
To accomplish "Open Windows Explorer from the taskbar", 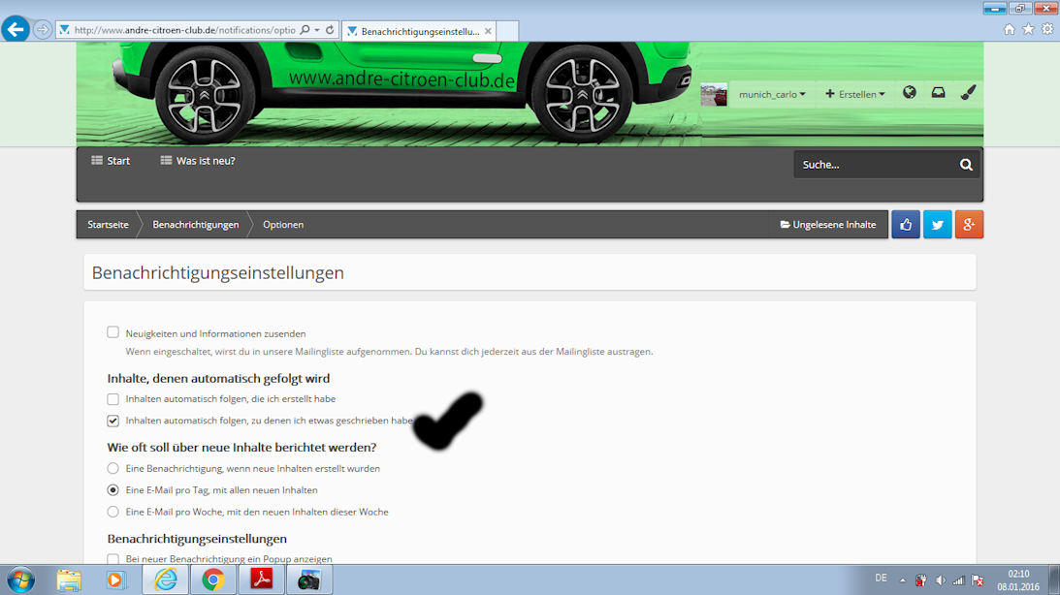I will coord(69,580).
